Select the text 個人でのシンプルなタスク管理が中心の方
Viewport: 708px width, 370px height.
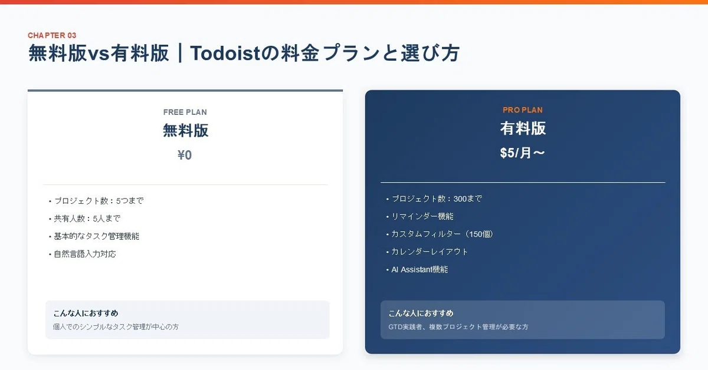pyautogui.click(x=116, y=326)
